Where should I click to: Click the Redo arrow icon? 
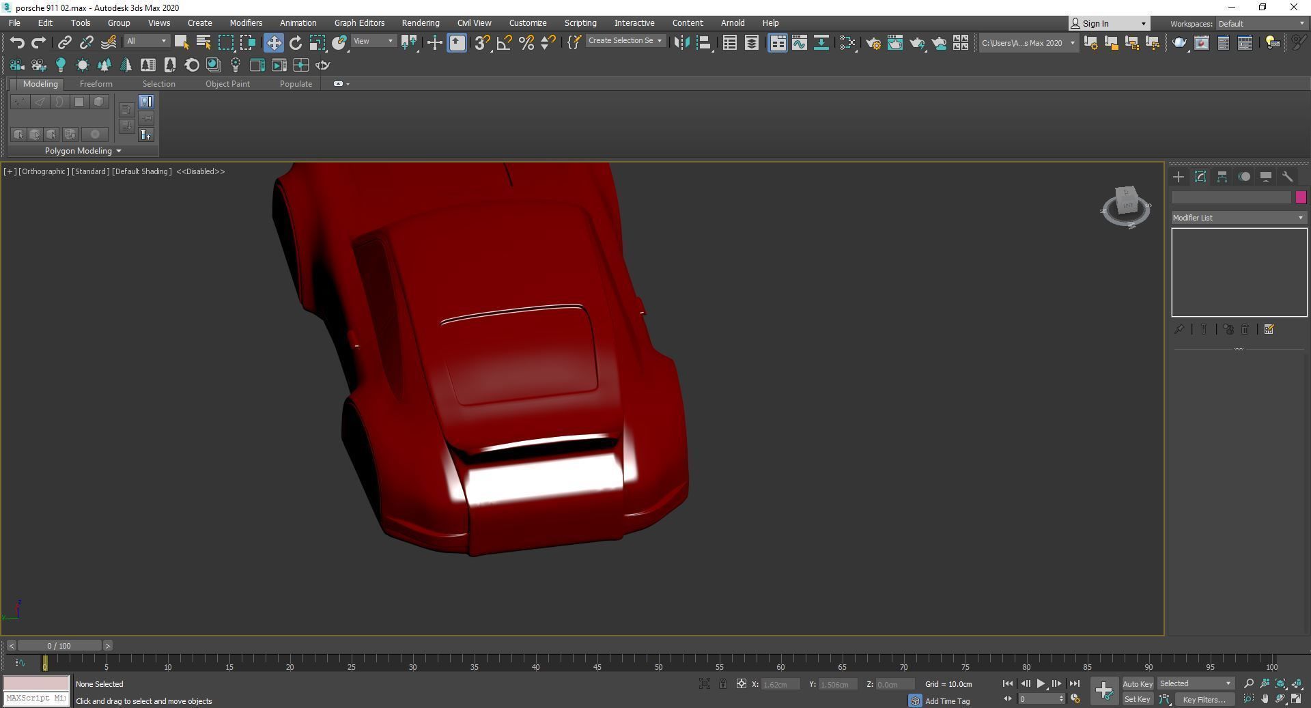click(39, 43)
